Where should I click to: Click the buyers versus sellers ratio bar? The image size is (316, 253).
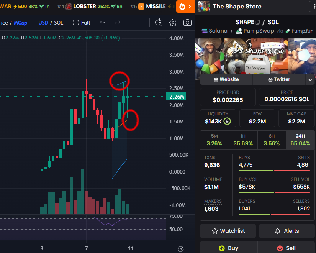pyautogui.click(x=274, y=214)
